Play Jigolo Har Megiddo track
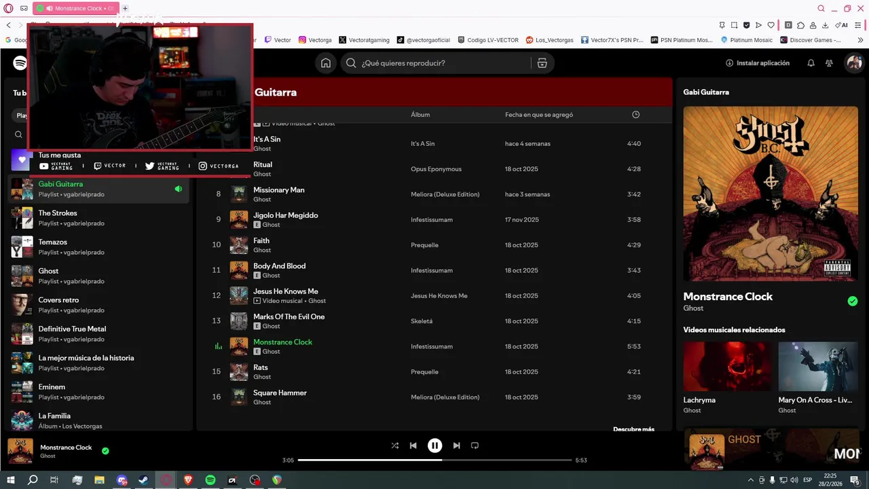869x489 pixels. (x=286, y=215)
